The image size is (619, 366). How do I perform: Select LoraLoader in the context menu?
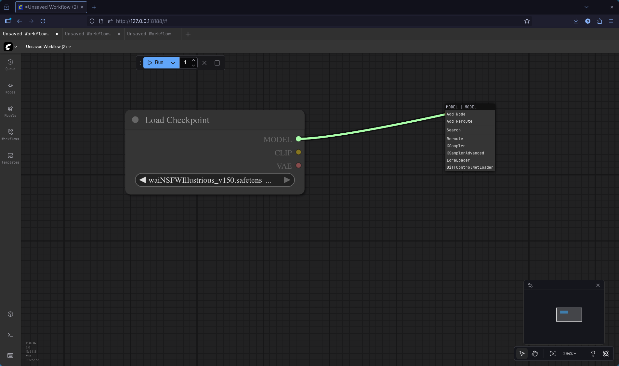pos(458,160)
